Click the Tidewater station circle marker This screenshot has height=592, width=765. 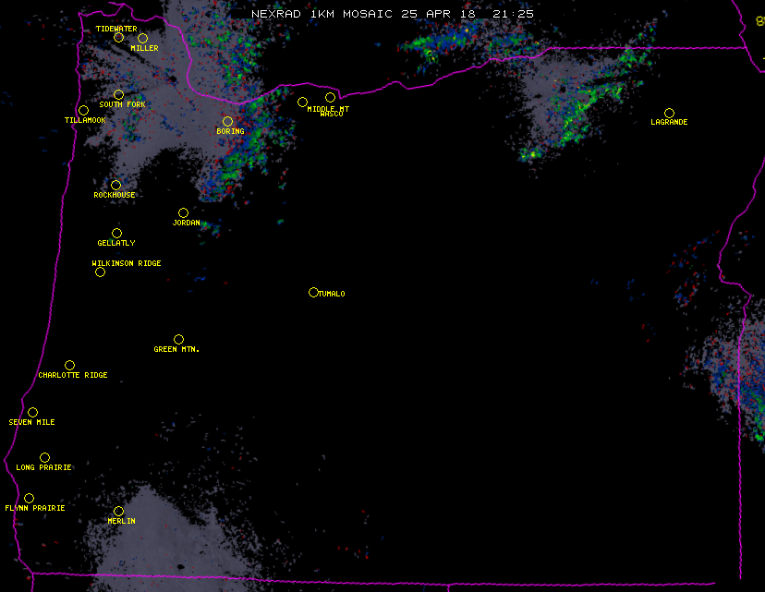[x=118, y=37]
